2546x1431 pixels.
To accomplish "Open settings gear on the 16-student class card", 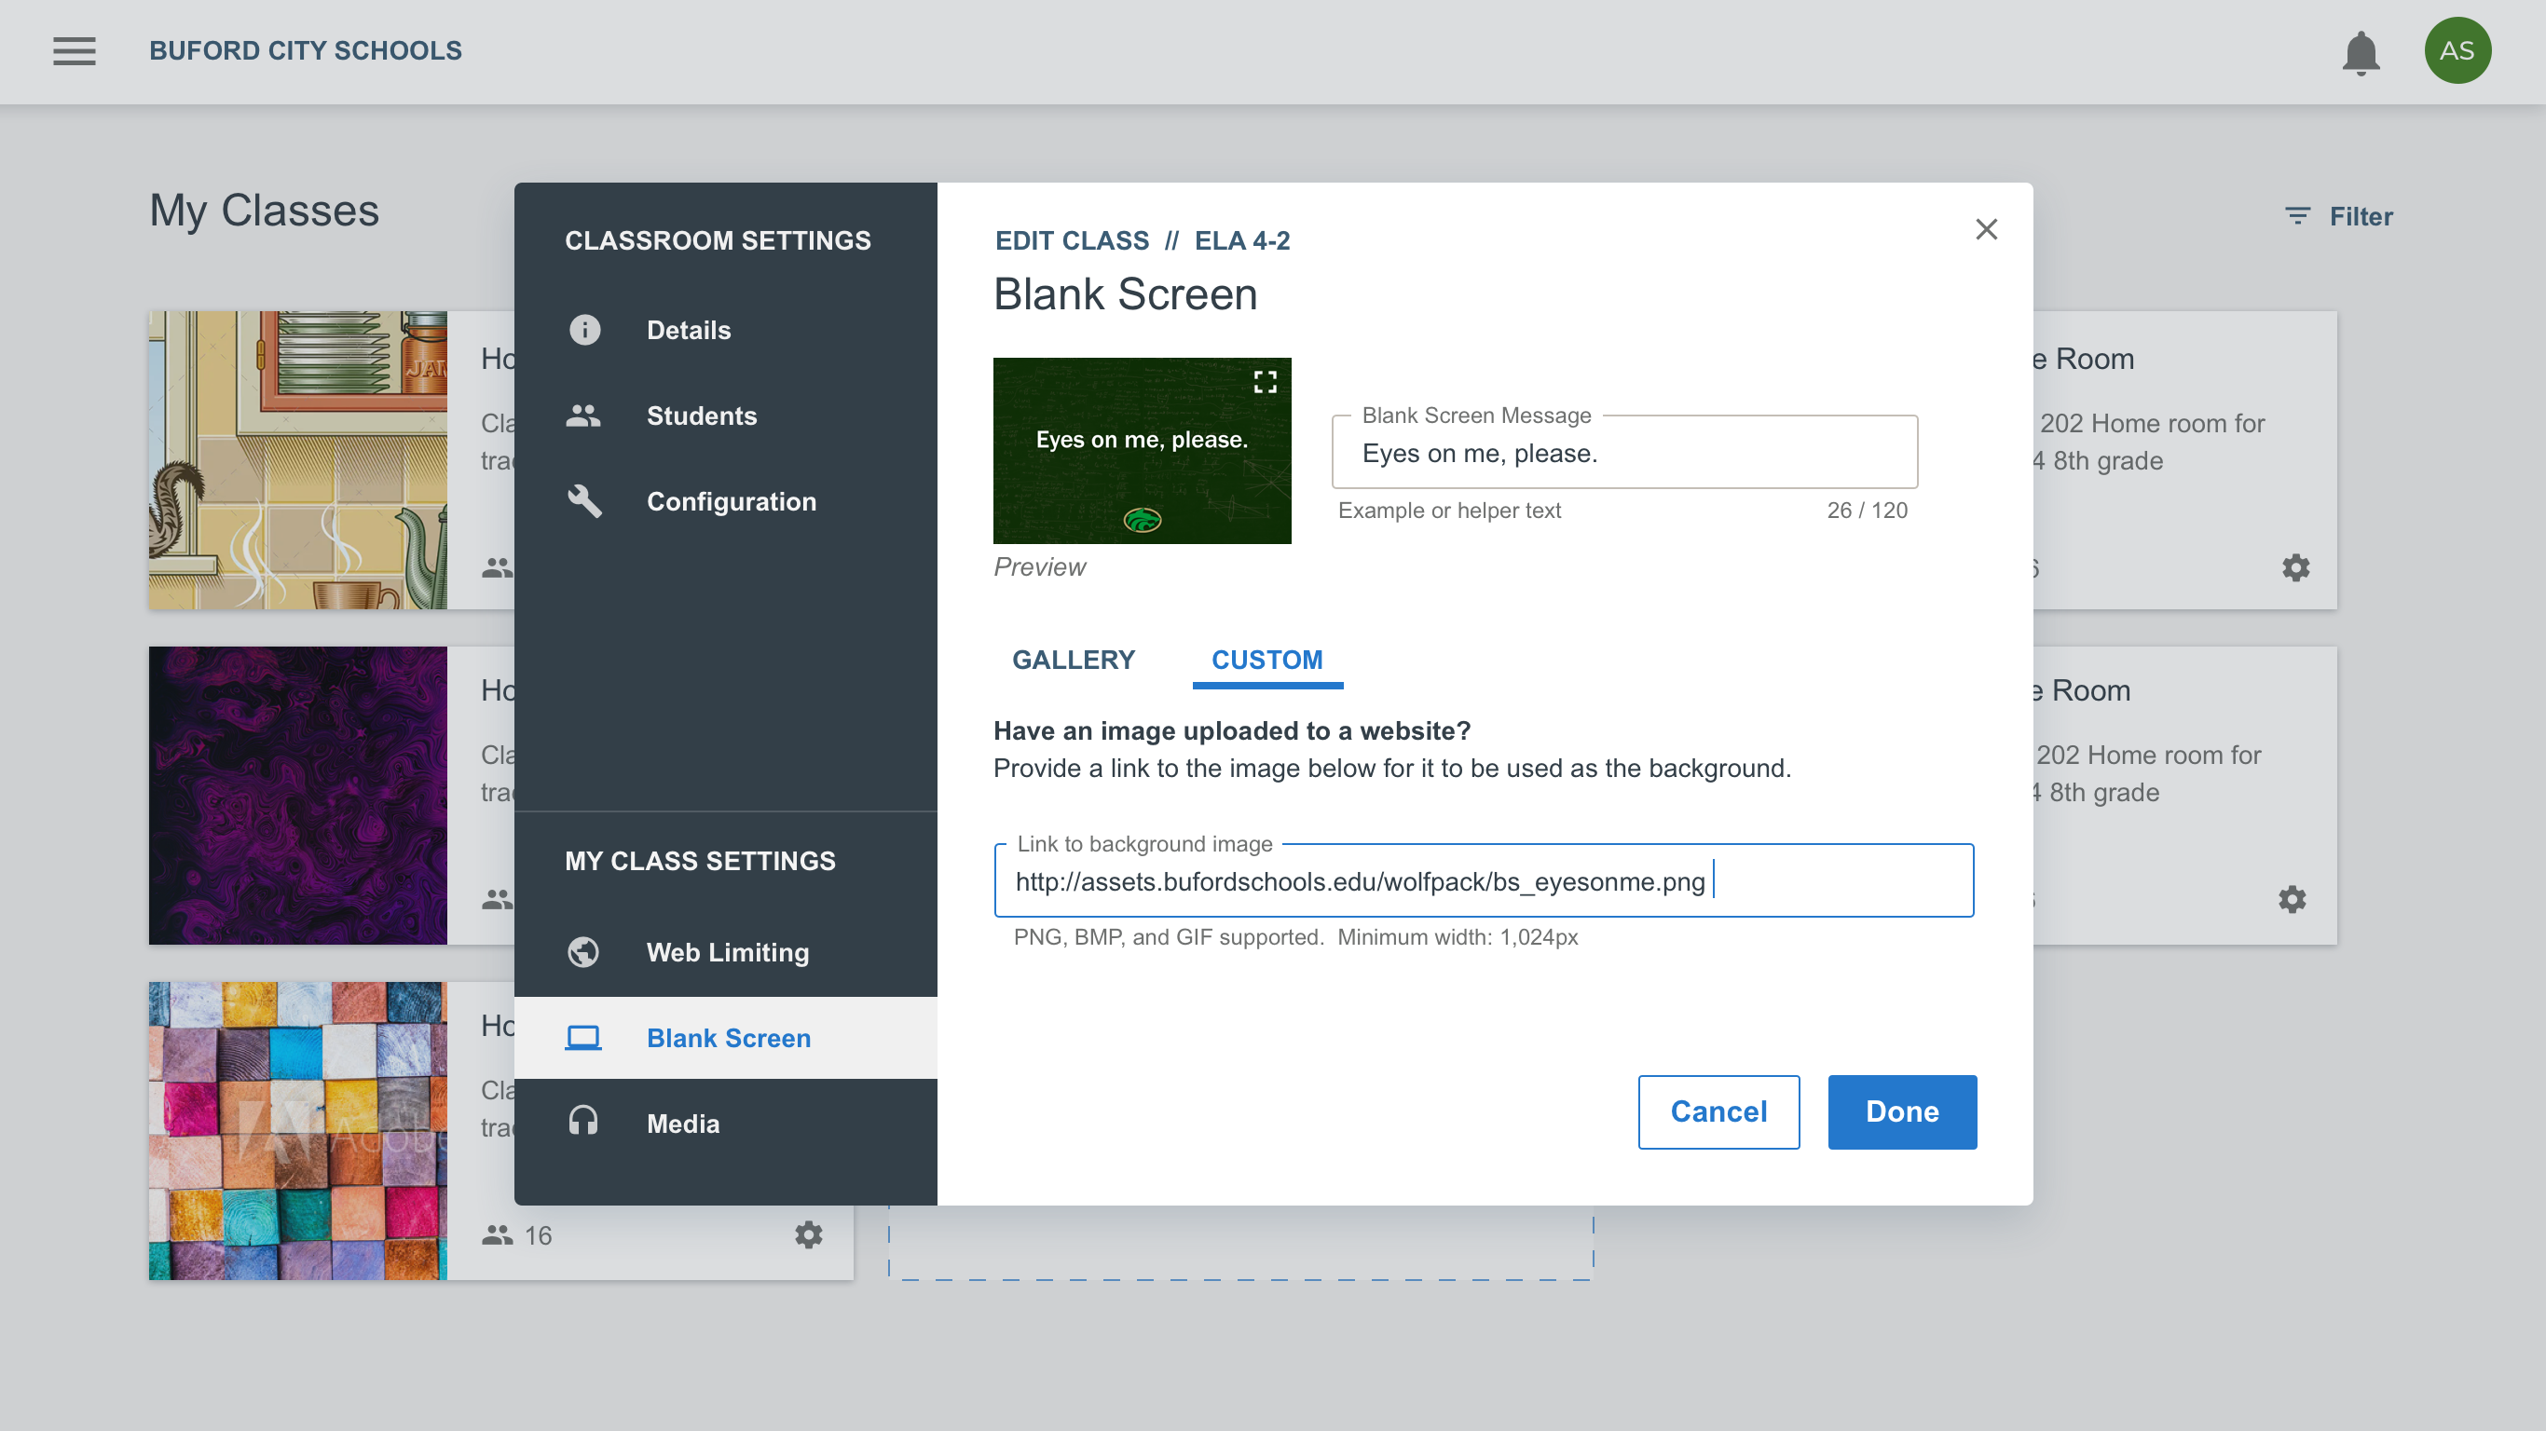I will [809, 1234].
